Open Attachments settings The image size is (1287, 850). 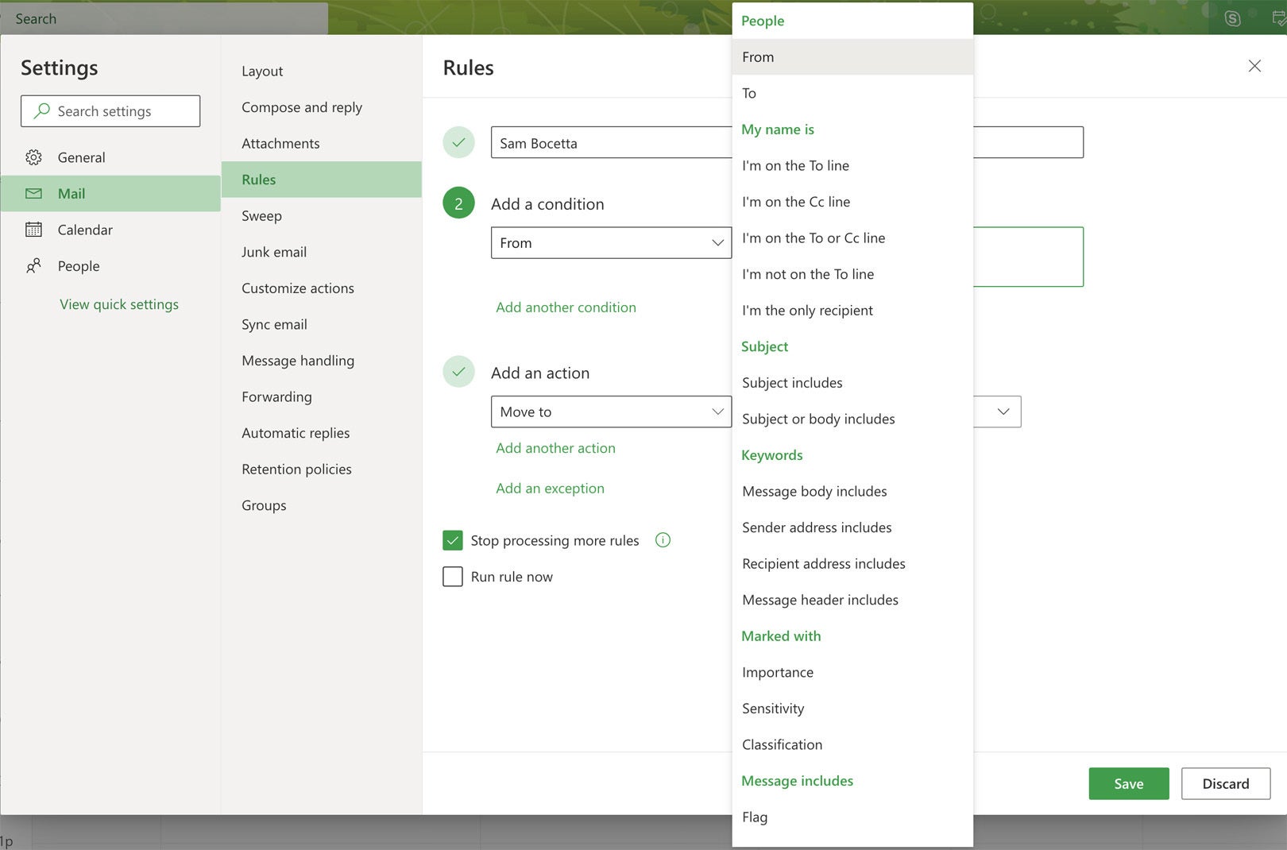pos(321,143)
